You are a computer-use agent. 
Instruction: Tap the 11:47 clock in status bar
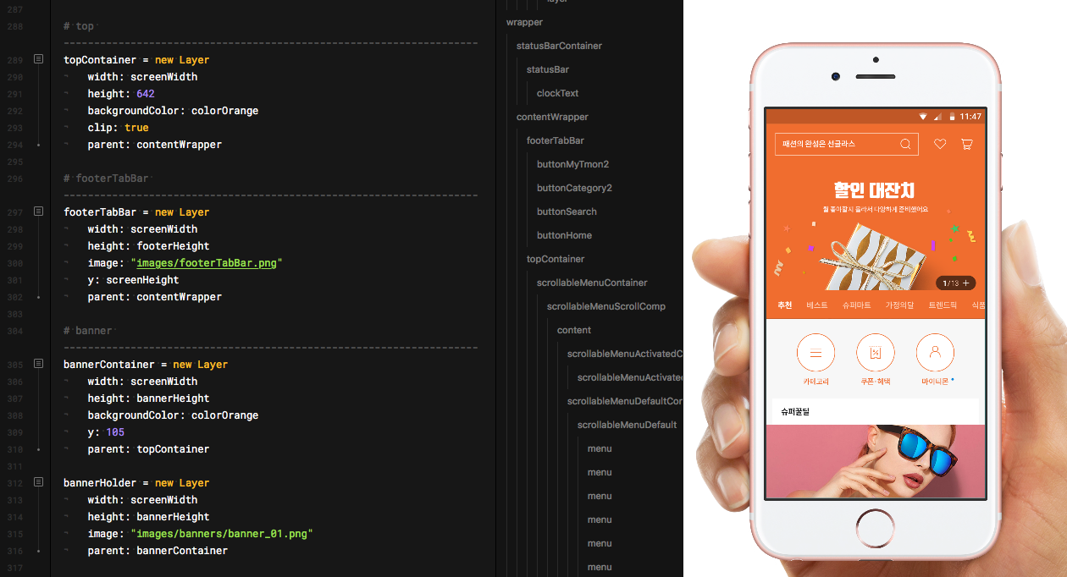970,116
